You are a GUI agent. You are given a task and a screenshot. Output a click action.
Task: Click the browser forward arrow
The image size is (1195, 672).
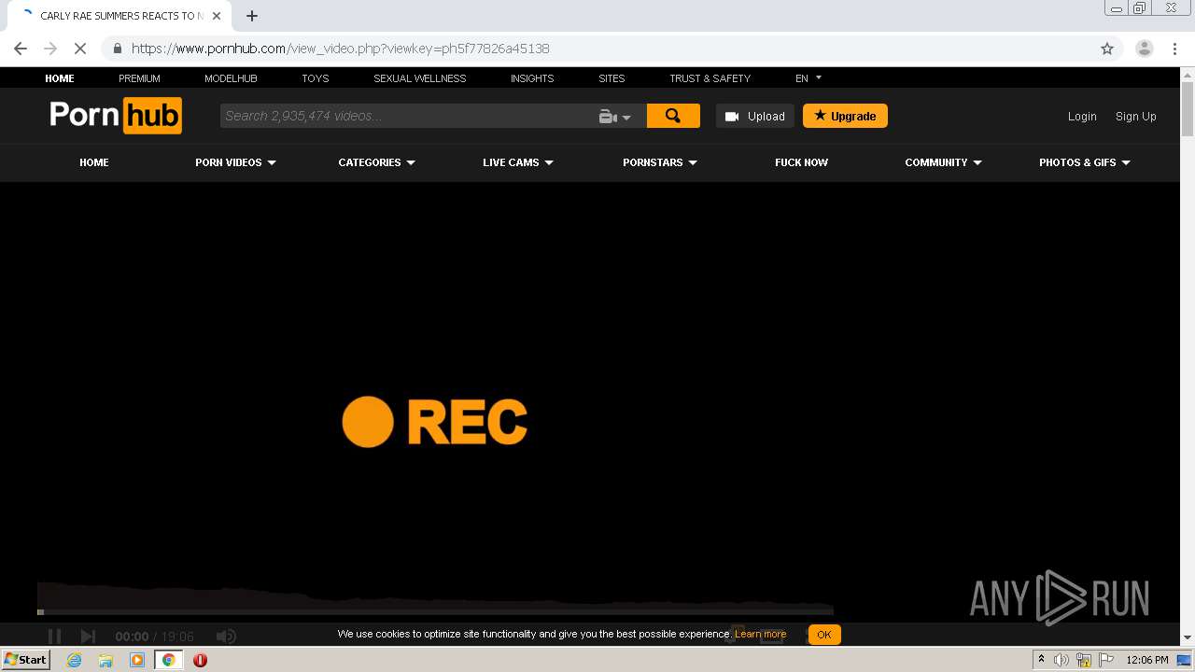pos(50,49)
